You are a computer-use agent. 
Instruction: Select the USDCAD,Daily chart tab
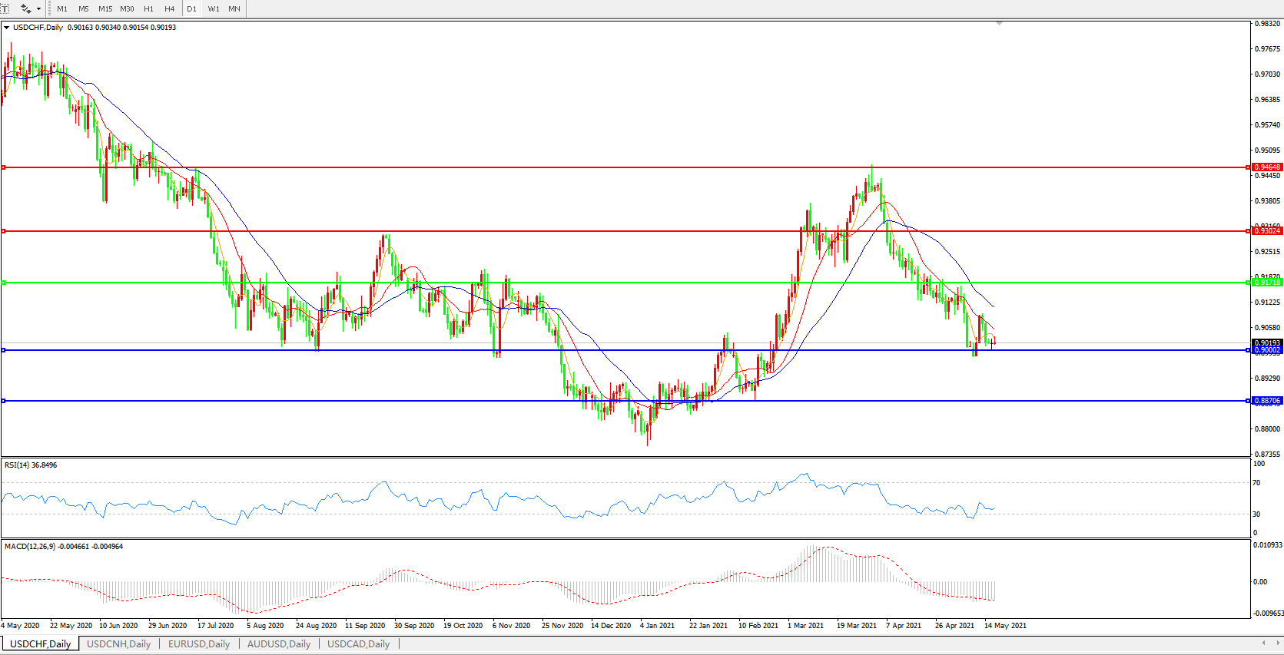(x=358, y=644)
